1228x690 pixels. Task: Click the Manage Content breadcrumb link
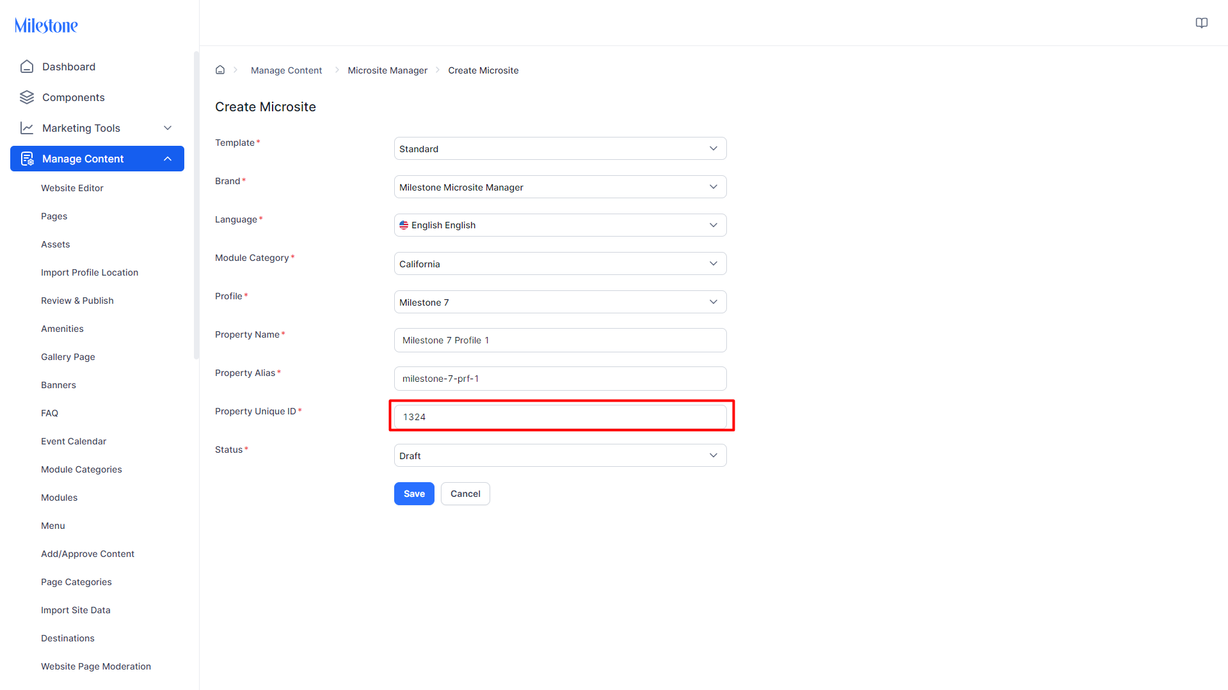click(286, 70)
